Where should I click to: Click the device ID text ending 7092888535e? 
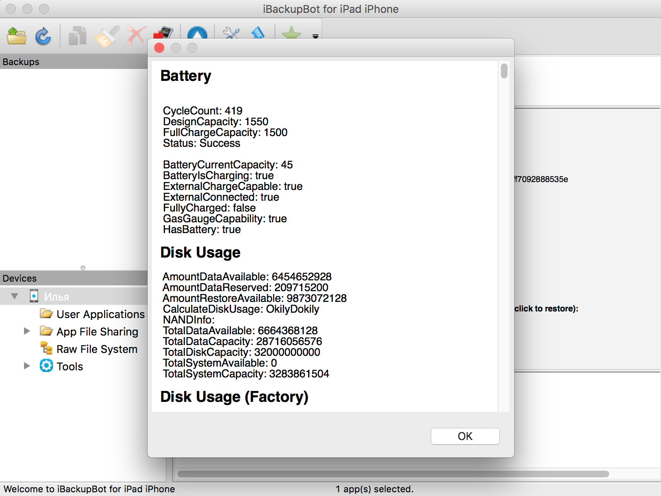pyautogui.click(x=541, y=179)
